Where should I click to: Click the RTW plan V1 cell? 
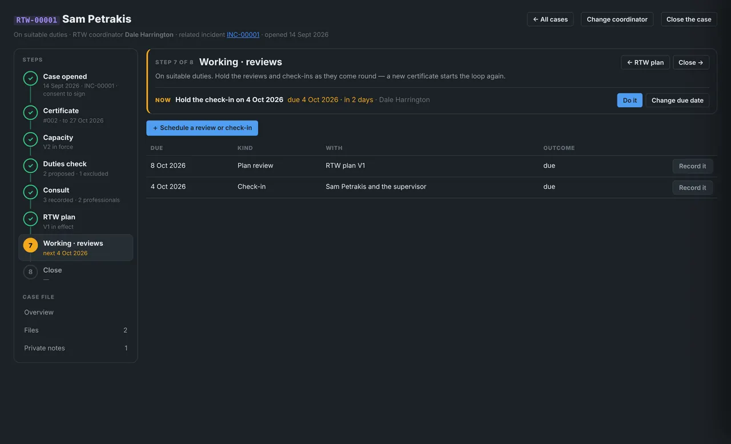click(x=346, y=166)
